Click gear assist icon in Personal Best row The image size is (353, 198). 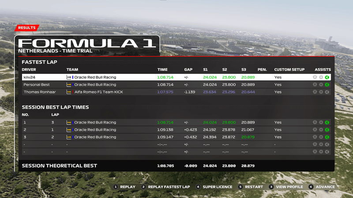click(321, 84)
